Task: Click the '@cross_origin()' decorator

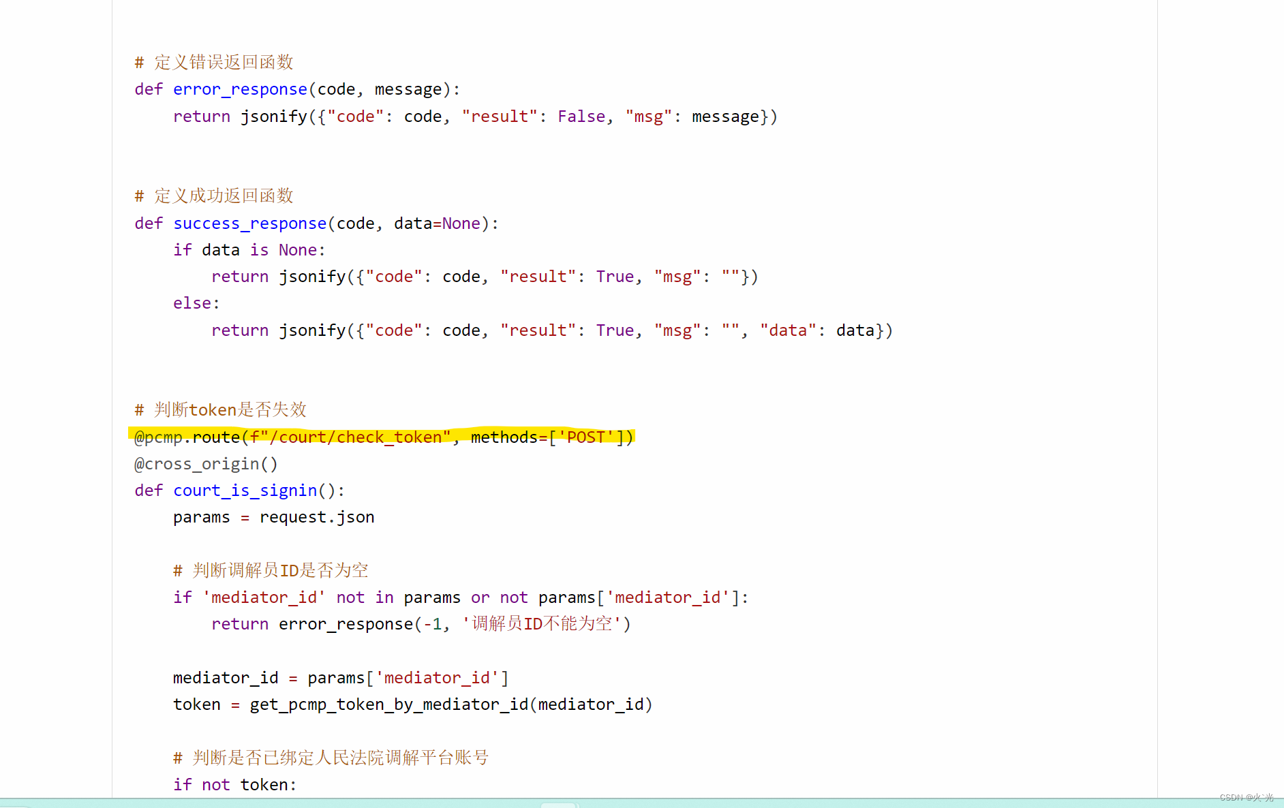Action: click(206, 464)
